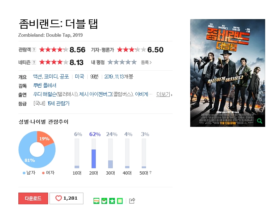
Task: Open the 액션 genre link
Action: 37,77
